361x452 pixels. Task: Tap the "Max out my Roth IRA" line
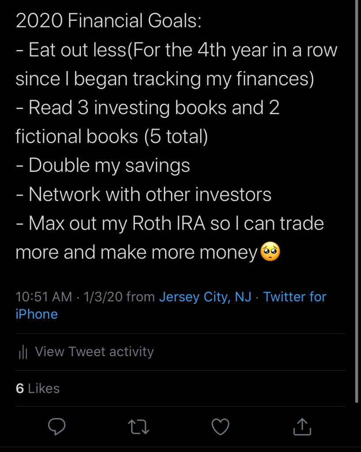click(x=170, y=224)
